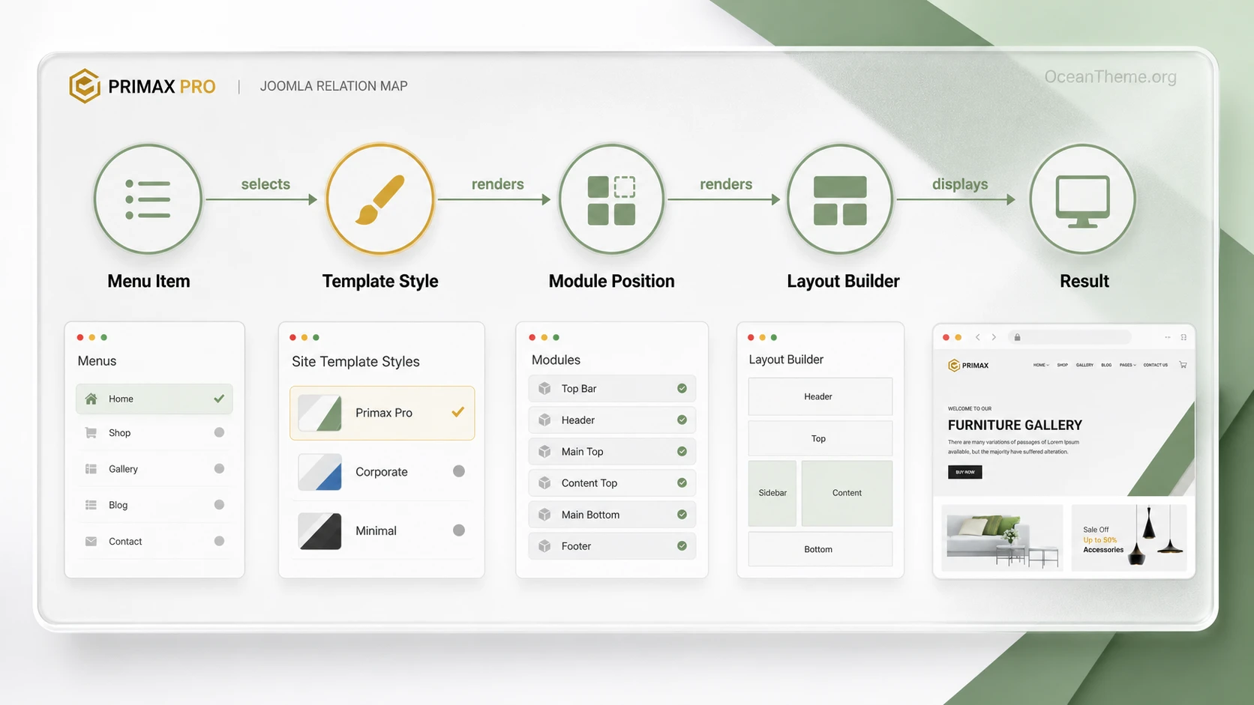Toggle the Main Bottom module green check
Image resolution: width=1254 pixels, height=705 pixels.
682,514
